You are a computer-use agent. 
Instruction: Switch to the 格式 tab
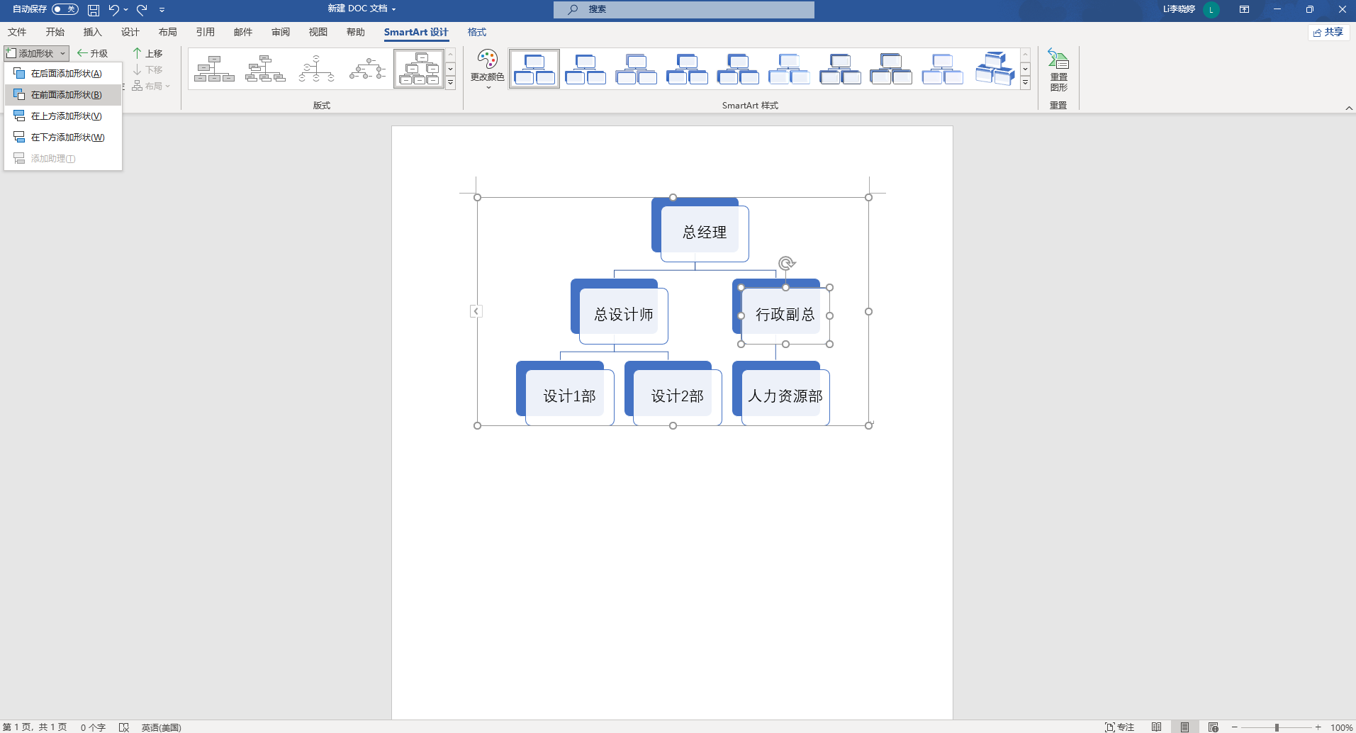pos(477,32)
